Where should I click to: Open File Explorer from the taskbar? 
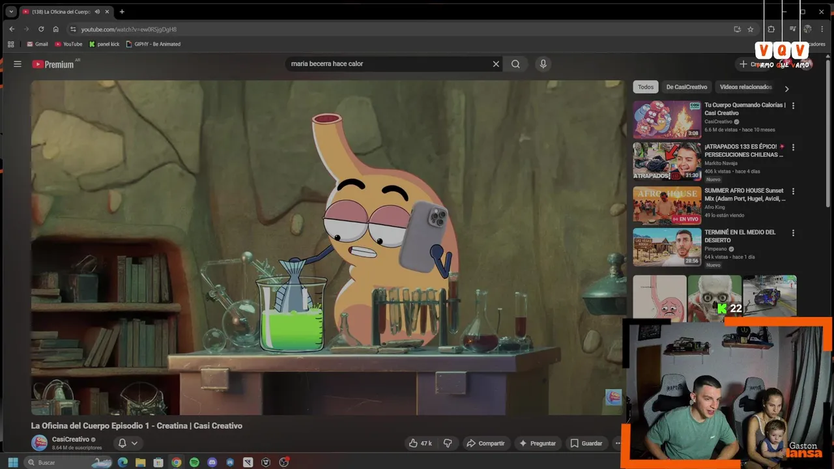tap(140, 462)
